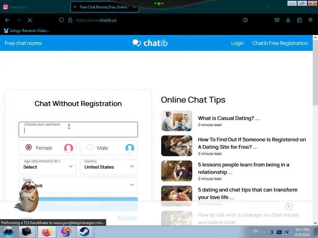
Task: Open the browser hamburger menu
Action: [x=311, y=20]
